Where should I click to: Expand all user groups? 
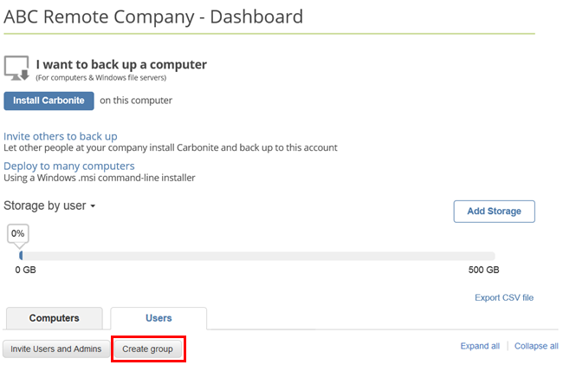[480, 346]
